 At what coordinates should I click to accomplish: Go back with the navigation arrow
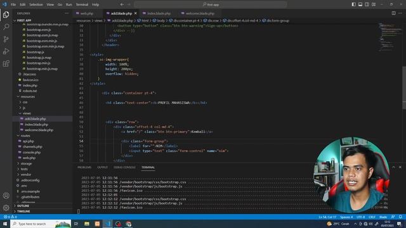[x=122, y=4]
